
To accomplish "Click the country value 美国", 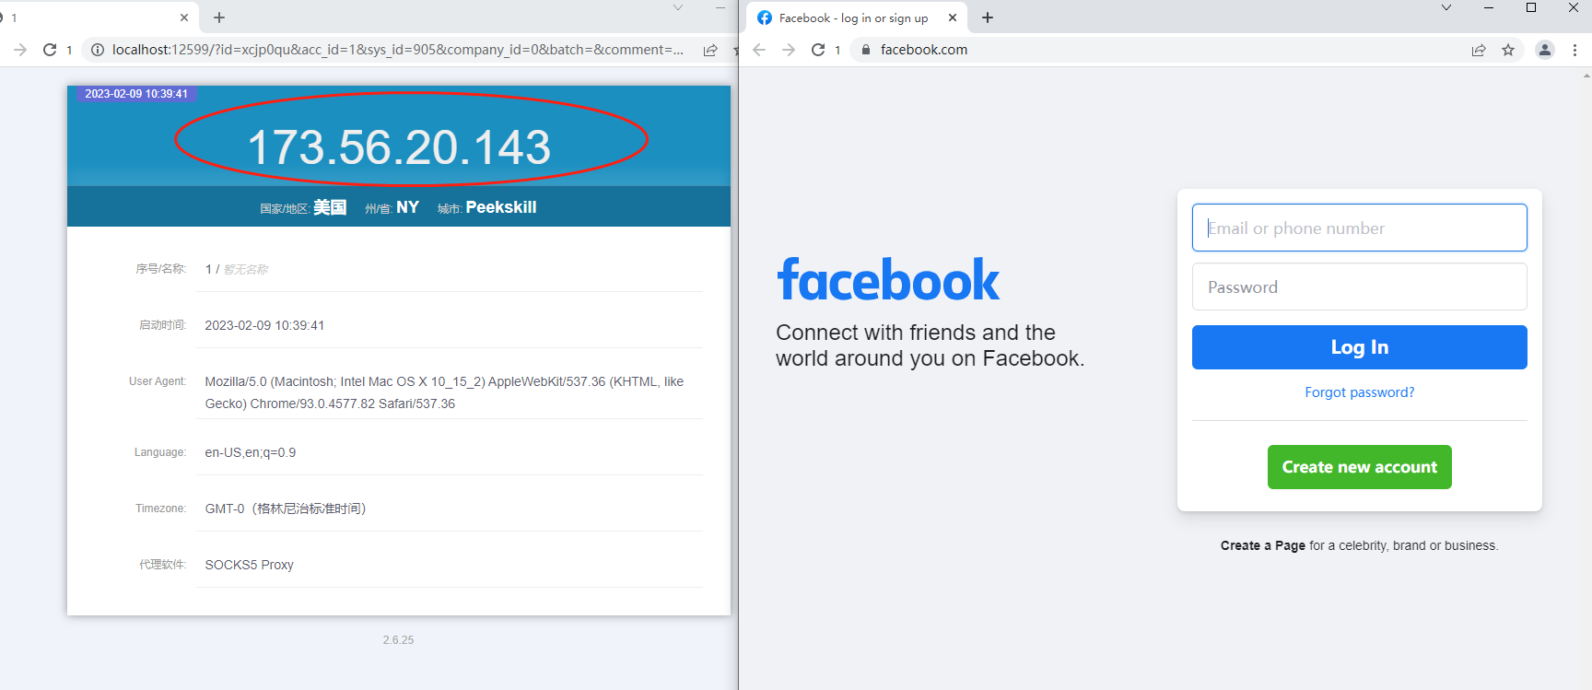I will click(x=330, y=207).
